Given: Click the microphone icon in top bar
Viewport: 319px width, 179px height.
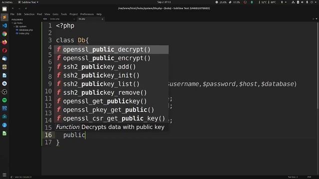Looking at the screenshot, I should tap(307, 2).
